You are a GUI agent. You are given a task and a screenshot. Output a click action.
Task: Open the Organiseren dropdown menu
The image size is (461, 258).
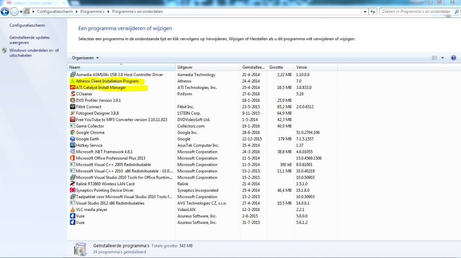[x=85, y=58]
